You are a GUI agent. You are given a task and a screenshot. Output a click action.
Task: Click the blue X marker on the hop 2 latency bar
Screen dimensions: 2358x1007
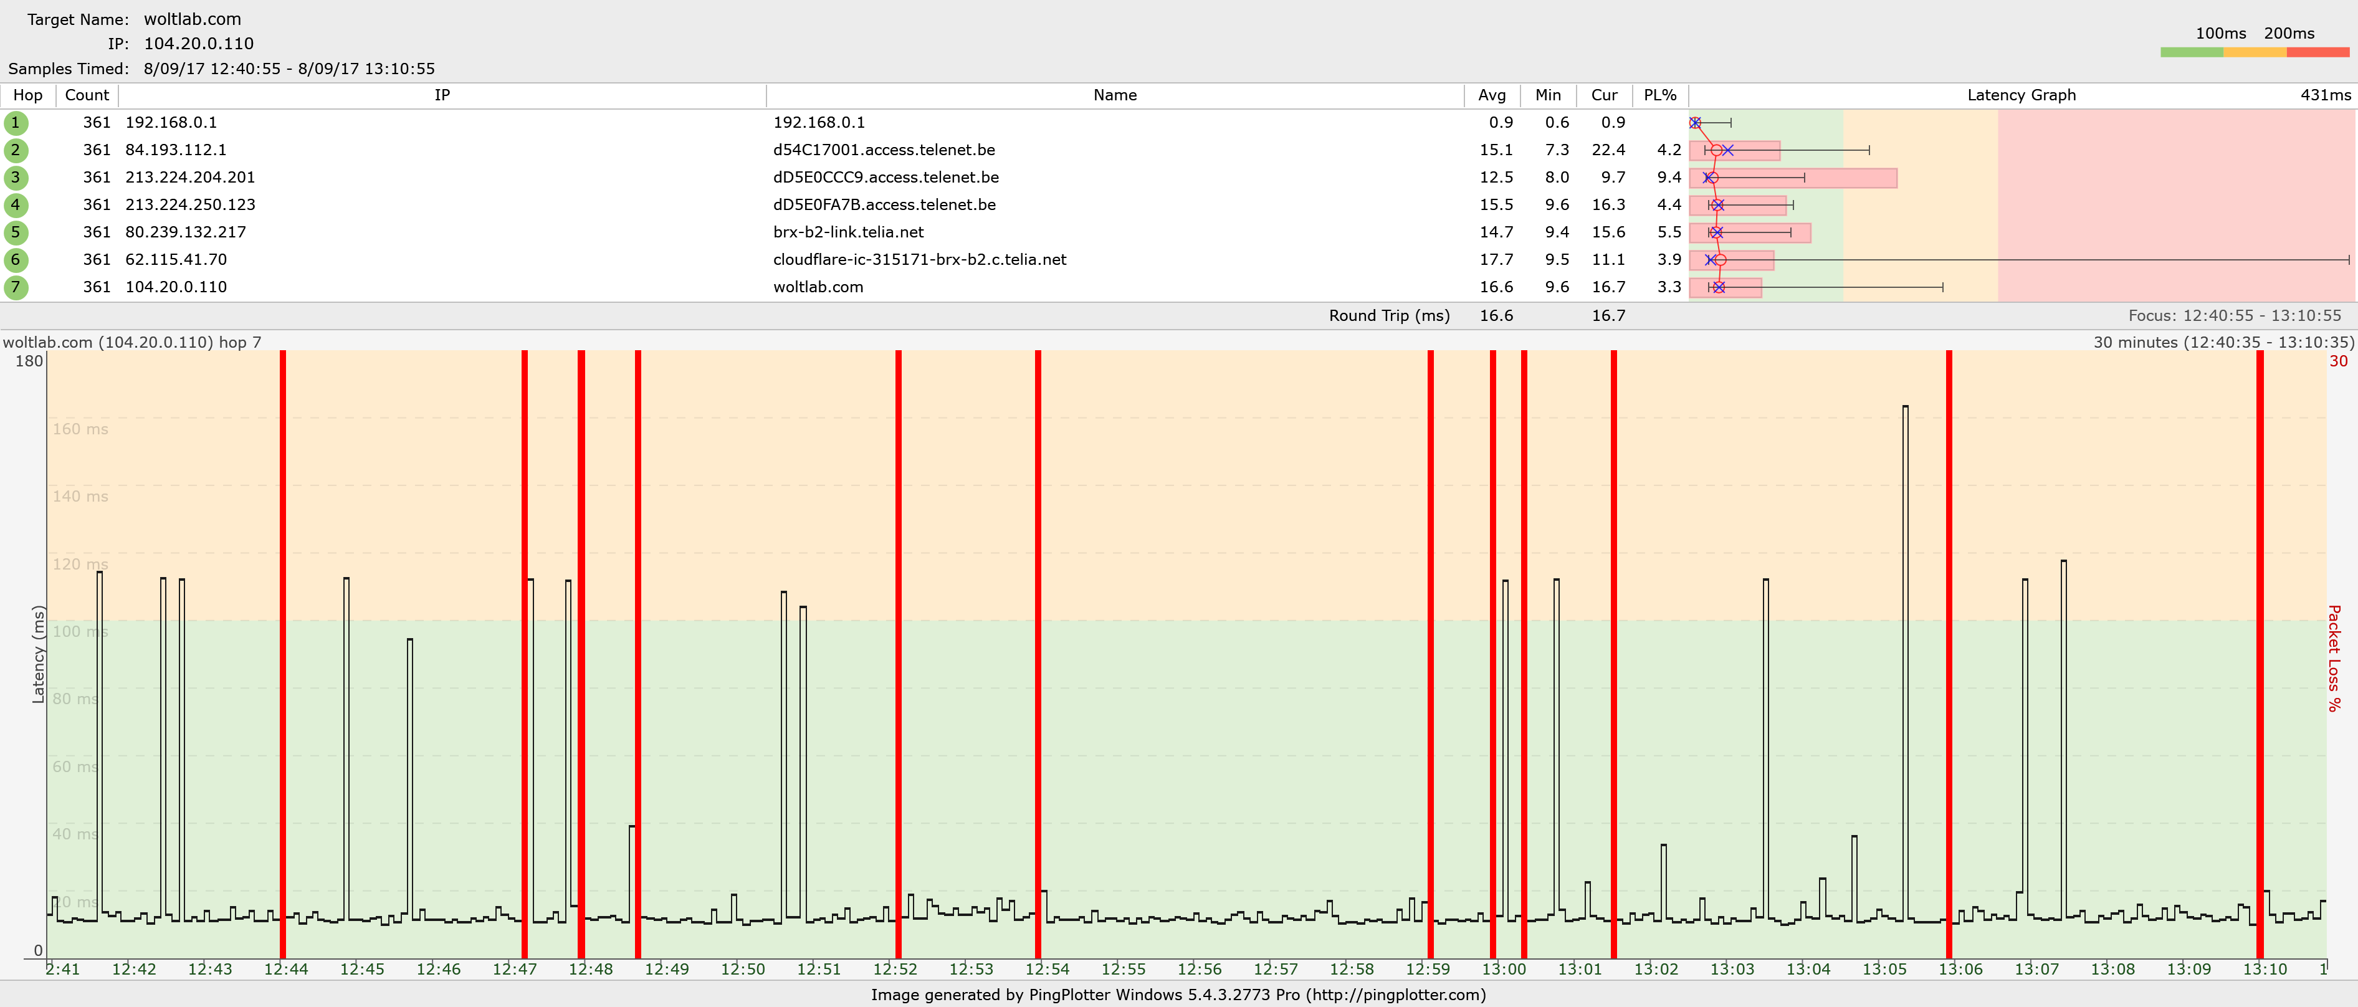[1727, 150]
